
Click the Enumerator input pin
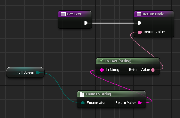tap(83, 103)
